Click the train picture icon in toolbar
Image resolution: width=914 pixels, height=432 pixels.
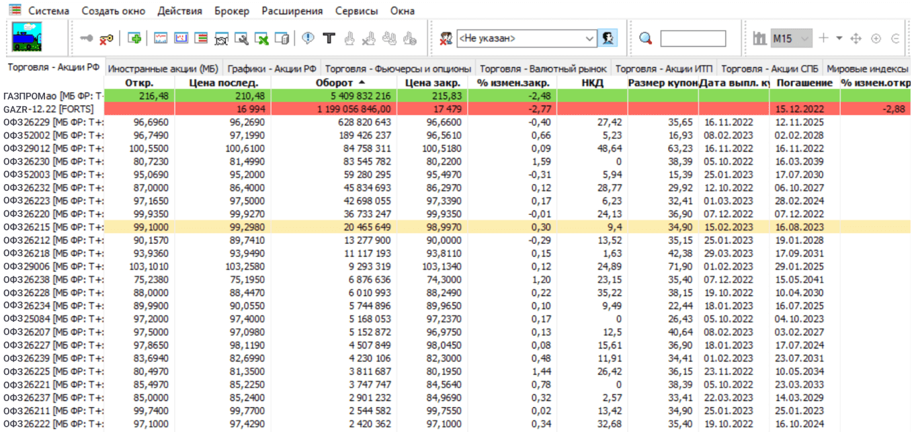click(27, 38)
